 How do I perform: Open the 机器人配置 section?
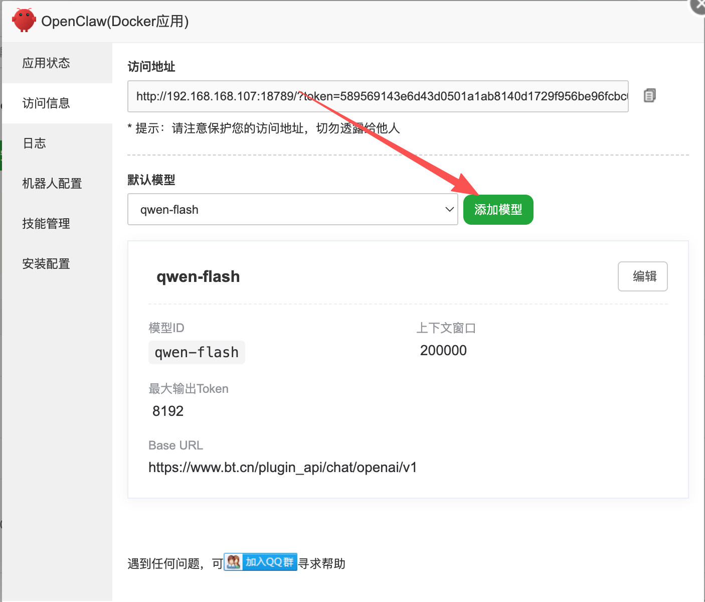click(x=52, y=184)
